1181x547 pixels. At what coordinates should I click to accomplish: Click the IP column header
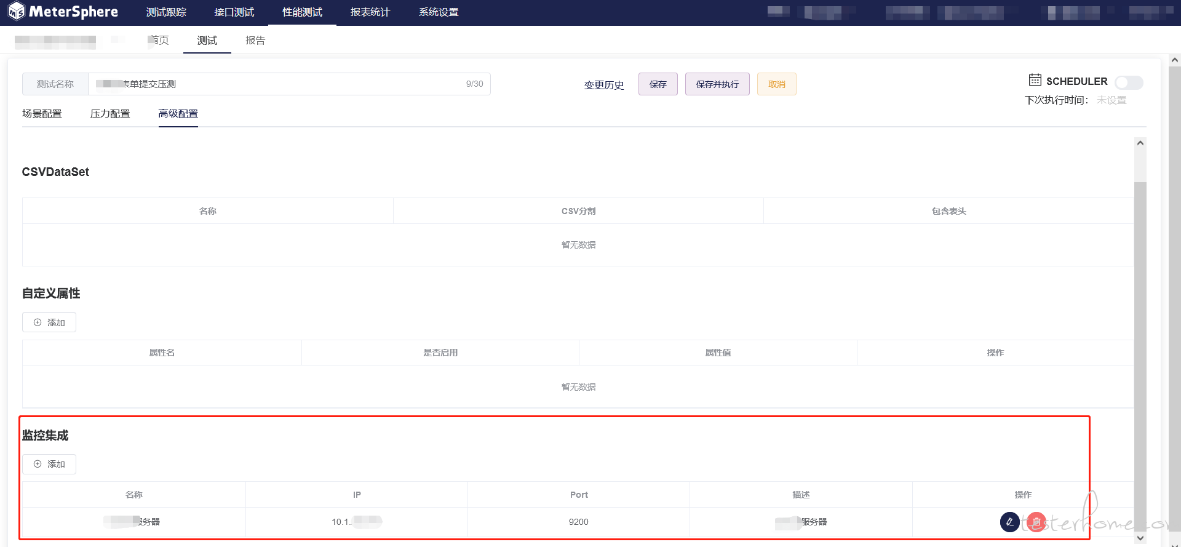(x=357, y=495)
